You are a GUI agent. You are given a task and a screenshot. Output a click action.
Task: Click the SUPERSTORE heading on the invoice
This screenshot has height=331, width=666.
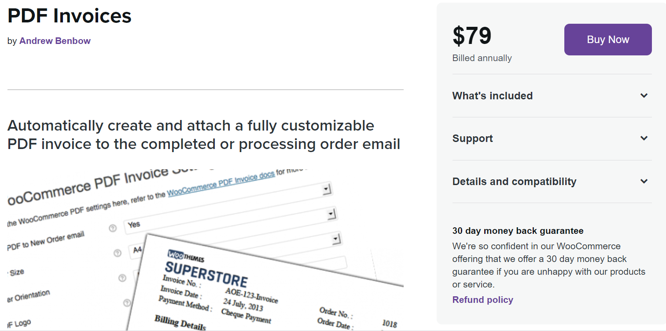(206, 273)
